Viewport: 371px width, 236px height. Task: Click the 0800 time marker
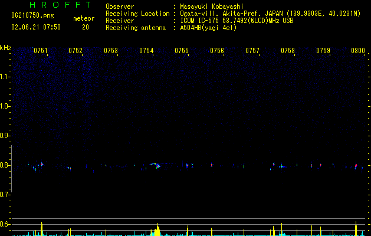(x=358, y=51)
